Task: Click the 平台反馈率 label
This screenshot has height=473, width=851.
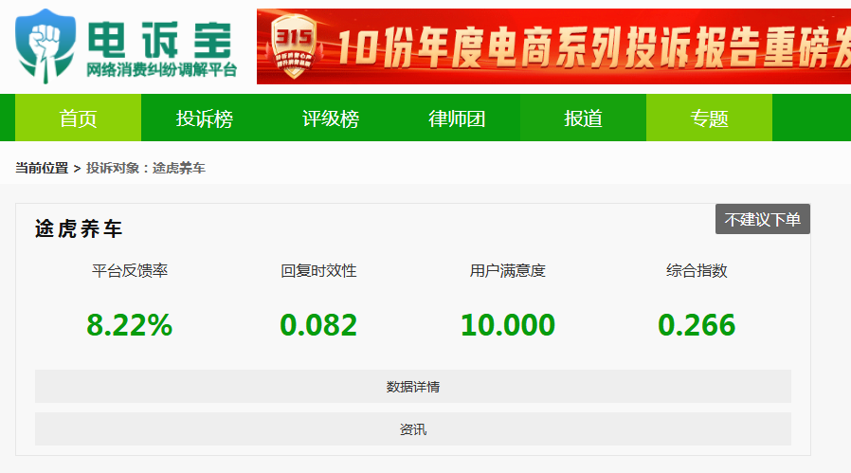Action: 130,270
